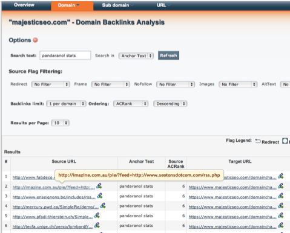Open the Frame filter dropdown
This screenshot has width=290, height=233.
click(x=111, y=85)
